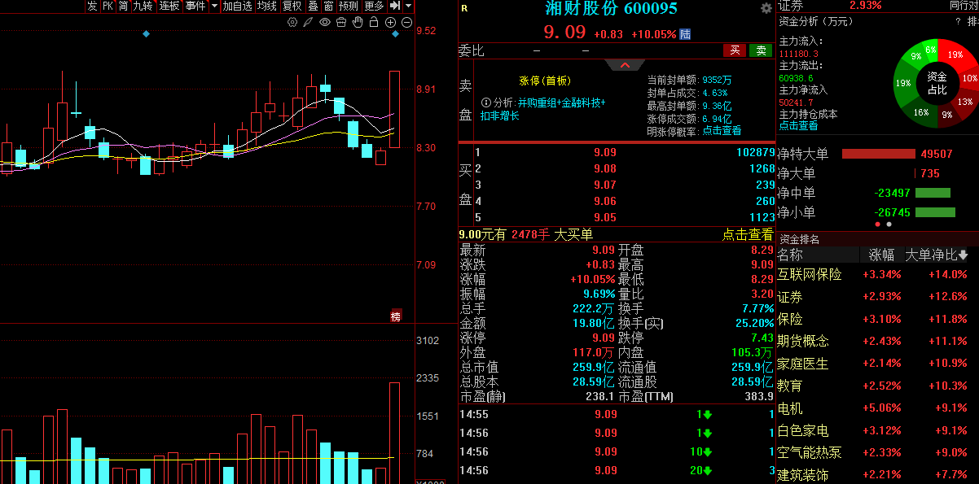Click buy level 5 price 9.05
Image resolution: width=979 pixels, height=484 pixels.
click(604, 217)
